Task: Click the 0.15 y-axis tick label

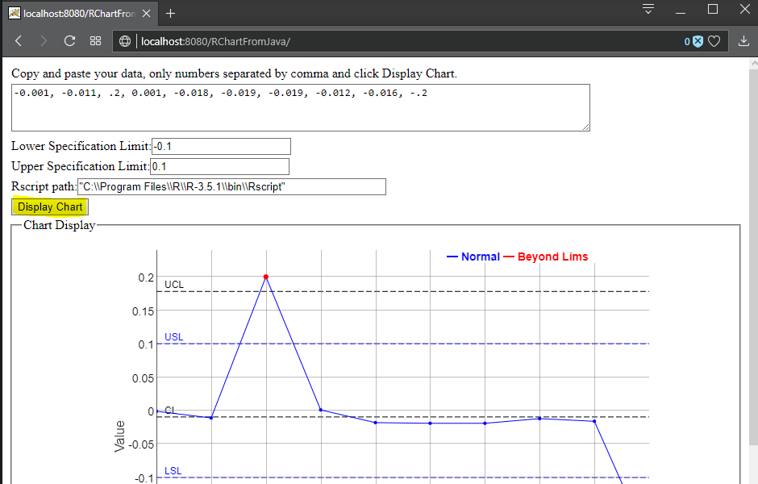Action: [x=143, y=311]
